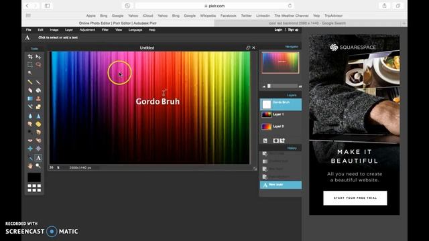Toggle the Safari sidebar button
429x241 pixels.
tap(48, 6)
